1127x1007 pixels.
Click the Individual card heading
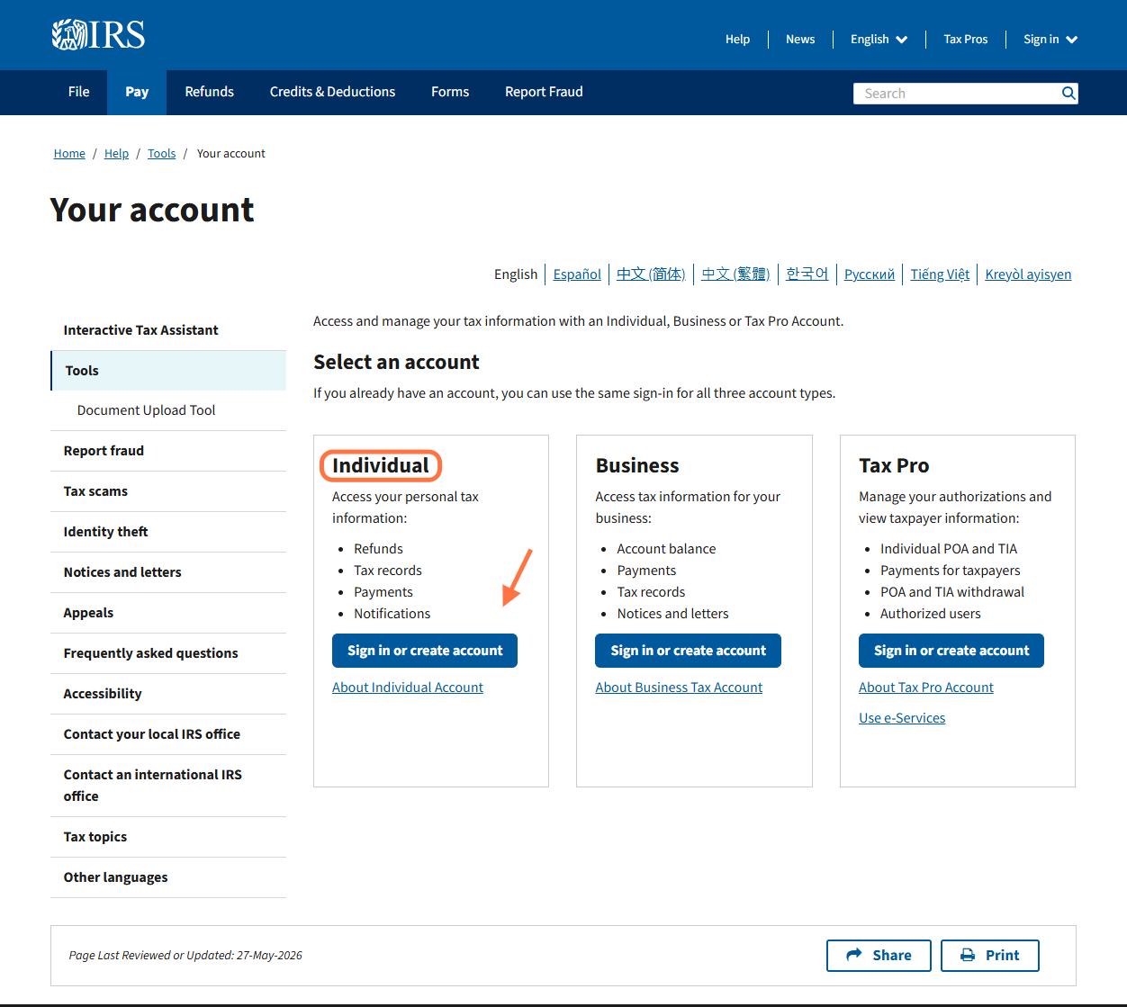(x=381, y=465)
